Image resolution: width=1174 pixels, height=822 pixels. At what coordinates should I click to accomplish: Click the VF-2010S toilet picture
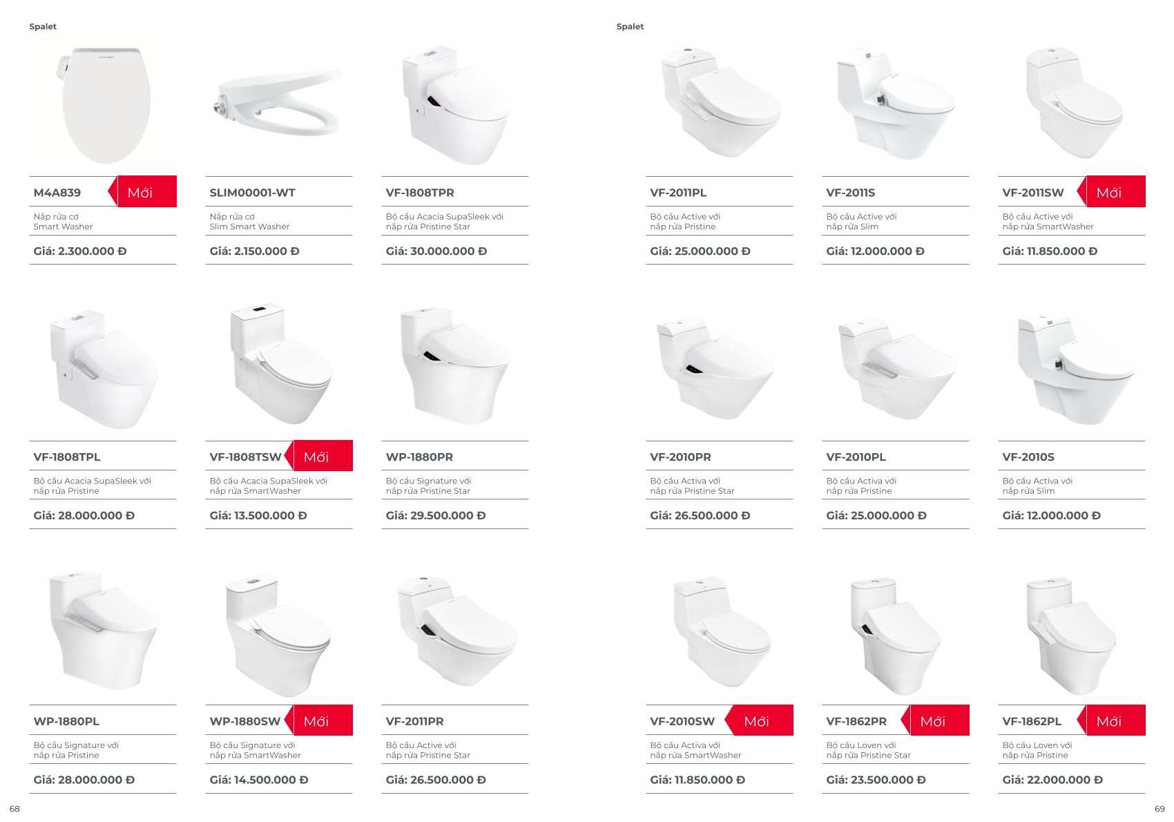coord(1074,368)
